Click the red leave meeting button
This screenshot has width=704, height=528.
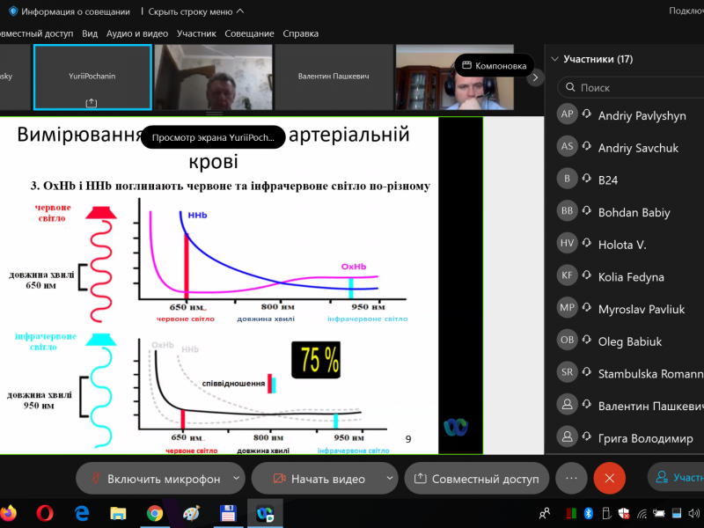tap(609, 478)
